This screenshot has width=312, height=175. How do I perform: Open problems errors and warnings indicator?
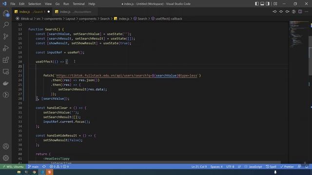pos(59,167)
